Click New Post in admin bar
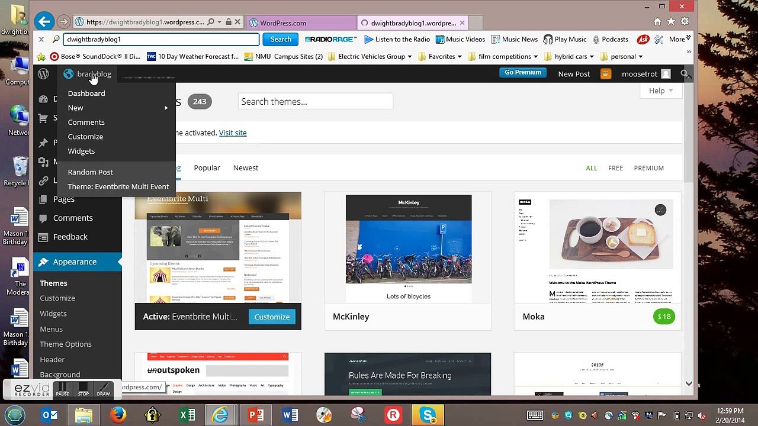758x426 pixels. point(574,74)
